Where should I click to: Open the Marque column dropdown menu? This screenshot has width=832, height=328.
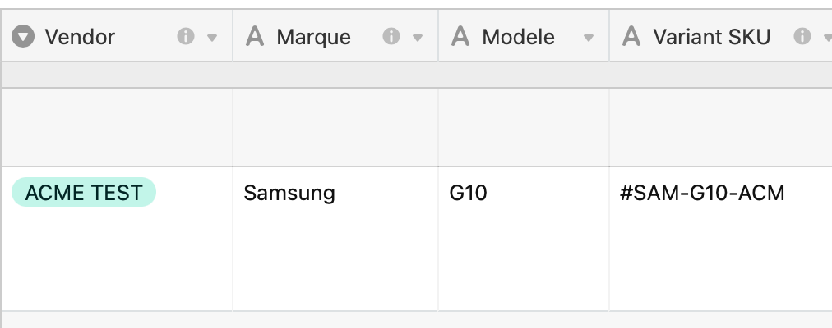(x=418, y=38)
